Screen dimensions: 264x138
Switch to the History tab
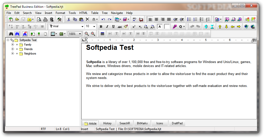point(107,123)
